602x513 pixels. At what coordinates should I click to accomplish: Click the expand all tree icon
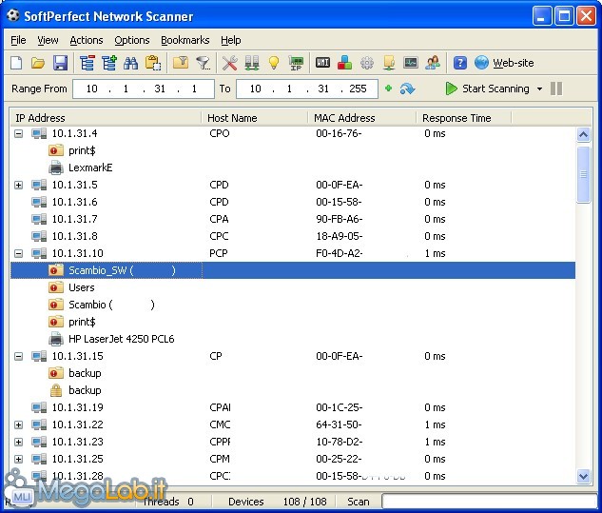[x=109, y=63]
